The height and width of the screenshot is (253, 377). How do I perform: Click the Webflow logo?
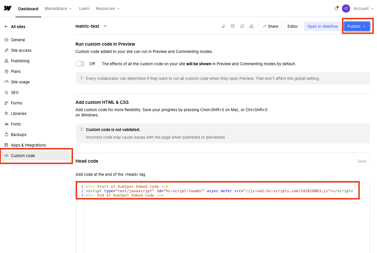pyautogui.click(x=8, y=8)
